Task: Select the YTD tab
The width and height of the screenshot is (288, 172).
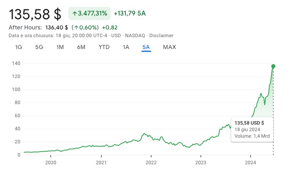Action: tap(104, 47)
